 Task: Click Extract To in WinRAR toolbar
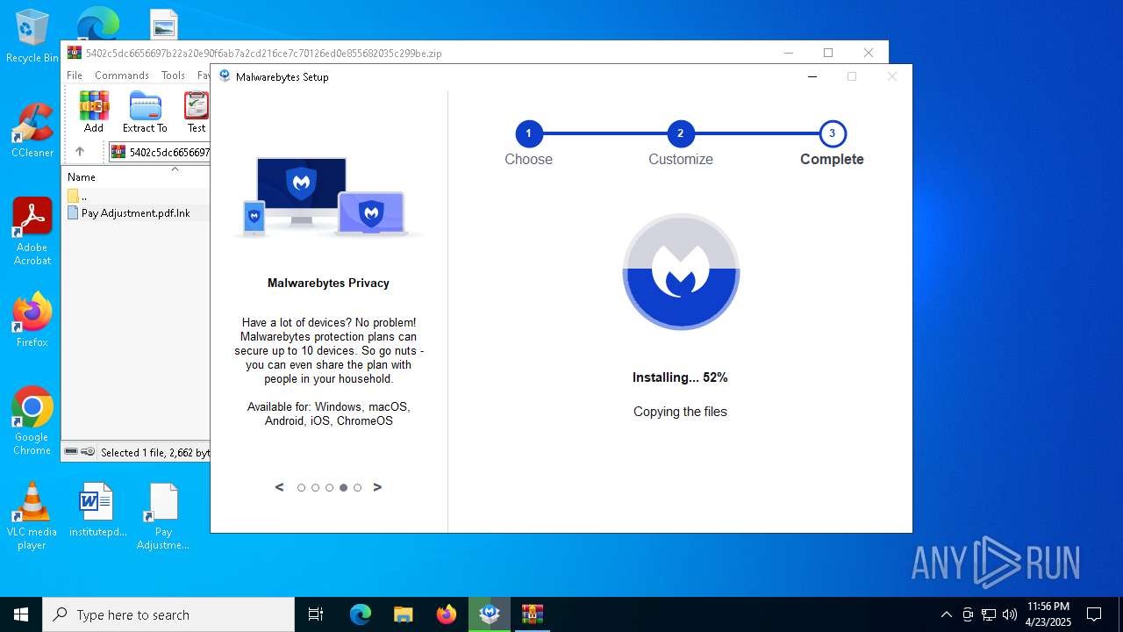(145, 111)
